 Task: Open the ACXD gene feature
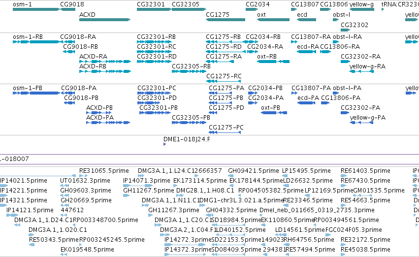105,20
